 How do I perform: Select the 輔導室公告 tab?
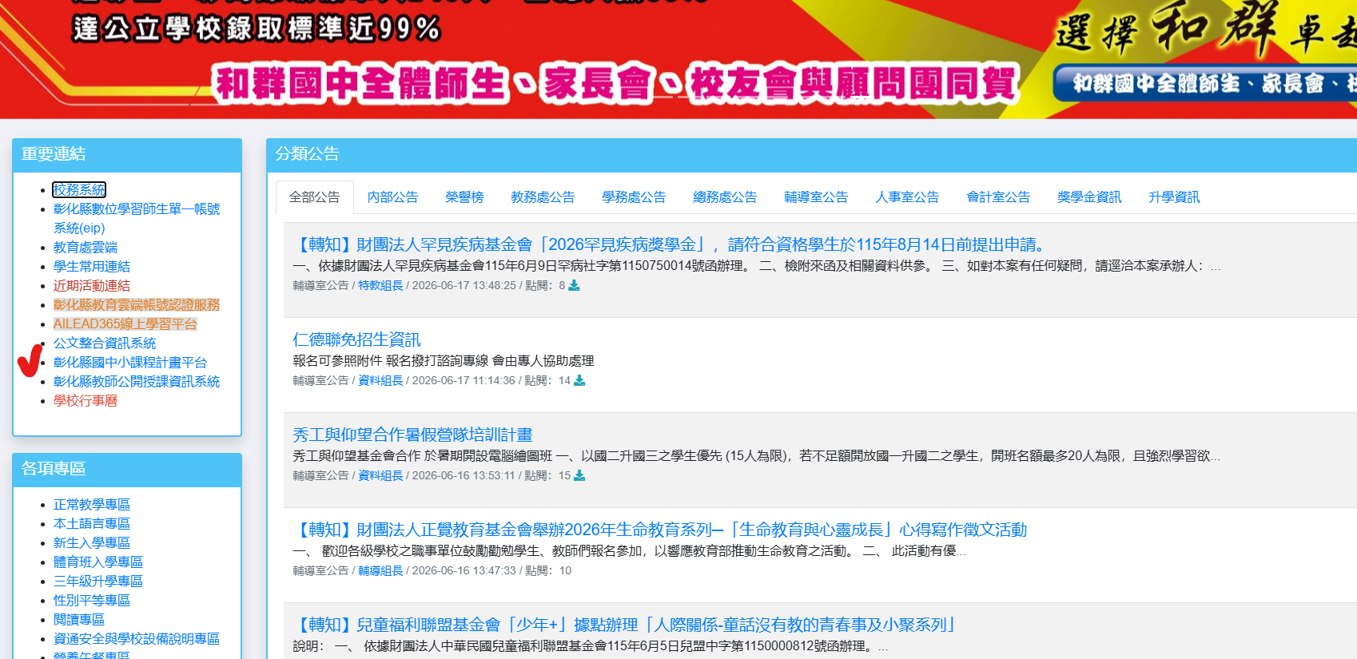816,197
